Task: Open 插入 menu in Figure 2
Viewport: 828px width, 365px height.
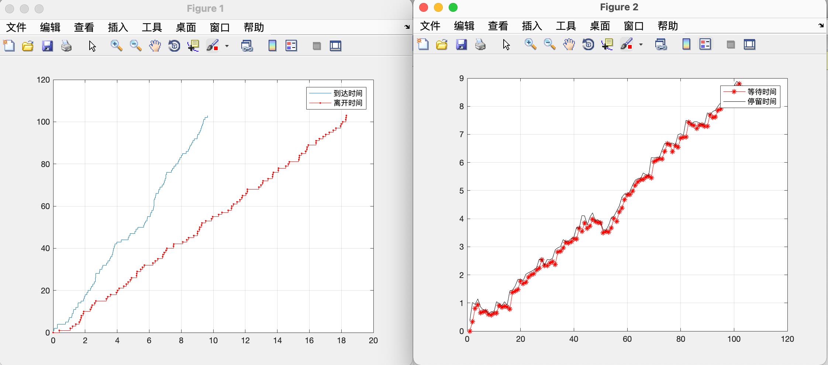Action: (532, 26)
